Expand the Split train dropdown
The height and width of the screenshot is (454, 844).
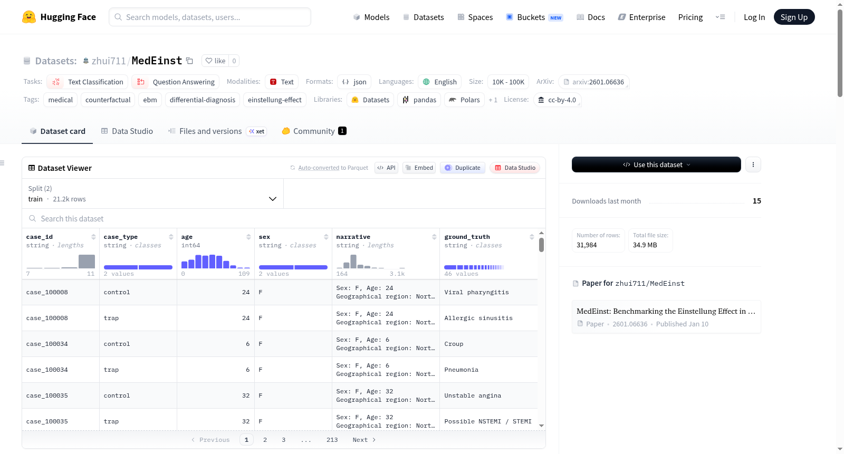153,194
